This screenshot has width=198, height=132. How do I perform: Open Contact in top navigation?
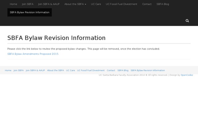147,4
